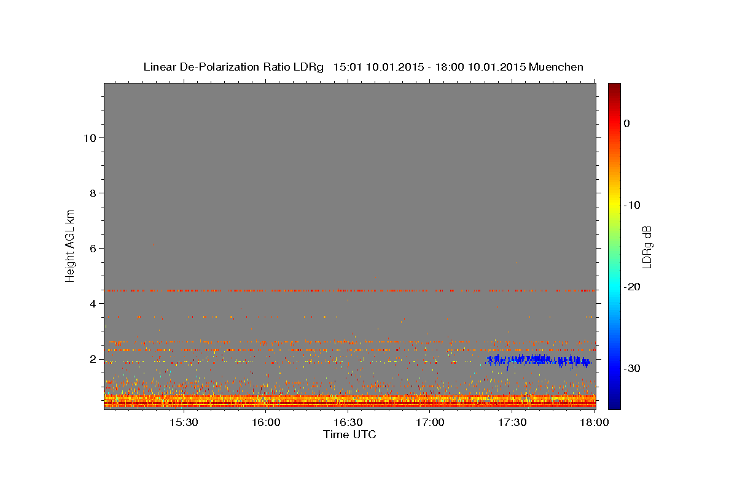The image size is (737, 491).
Task: Click the red dotted line at 4.5 km
Action: 349,290
